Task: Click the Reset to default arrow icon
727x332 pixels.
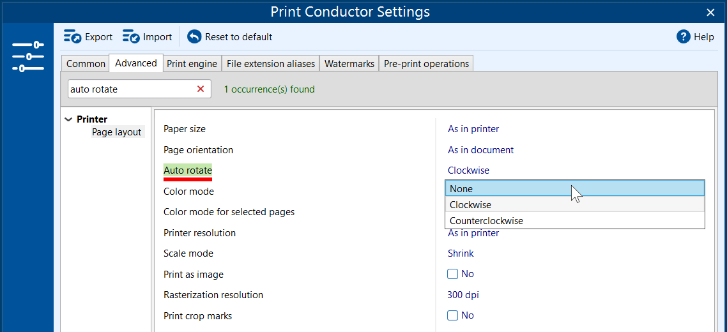Action: click(194, 37)
